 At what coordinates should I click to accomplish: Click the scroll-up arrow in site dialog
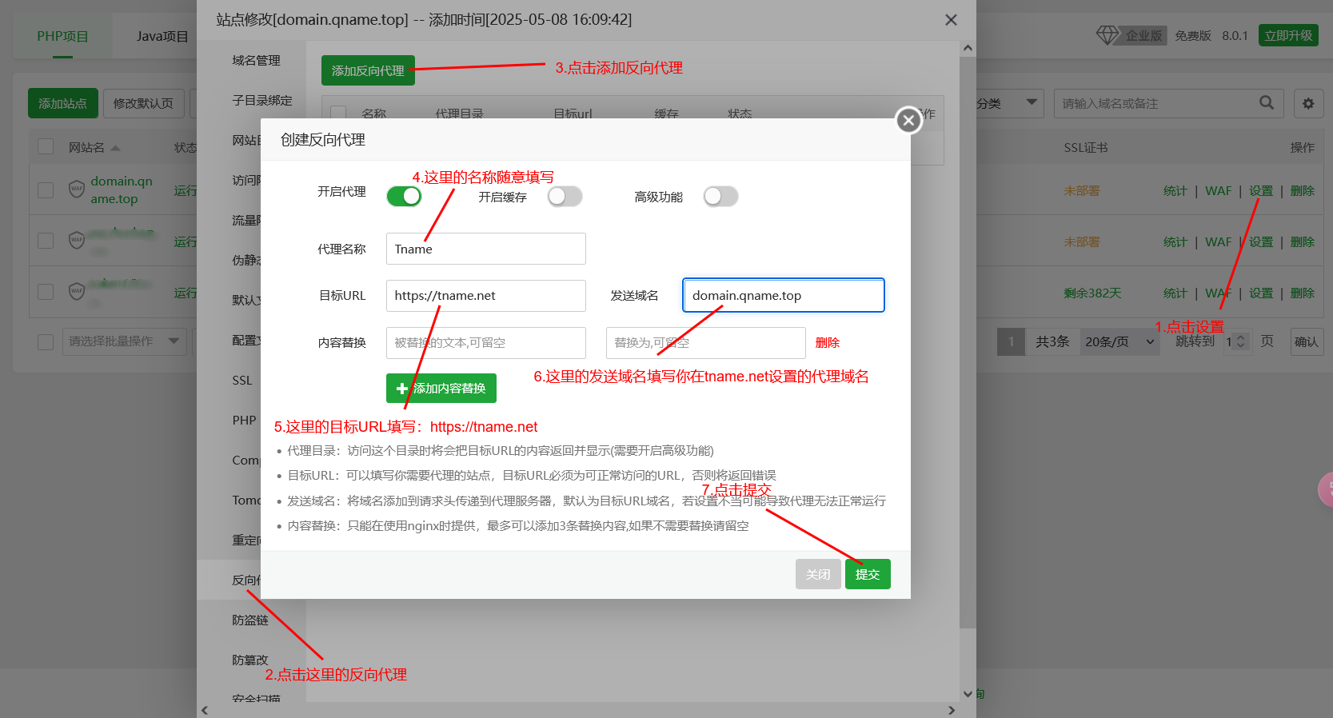[968, 48]
